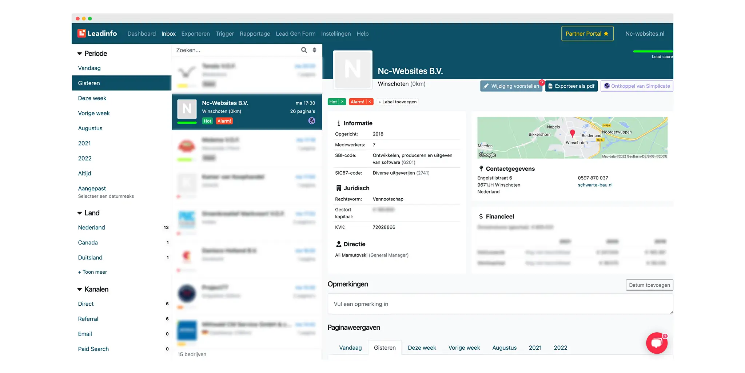Remove the Hot label with its x

pyautogui.click(x=342, y=102)
